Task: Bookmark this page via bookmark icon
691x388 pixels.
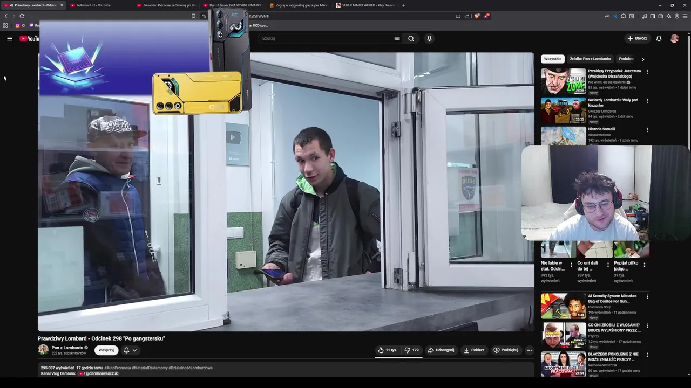Action: pos(193,16)
